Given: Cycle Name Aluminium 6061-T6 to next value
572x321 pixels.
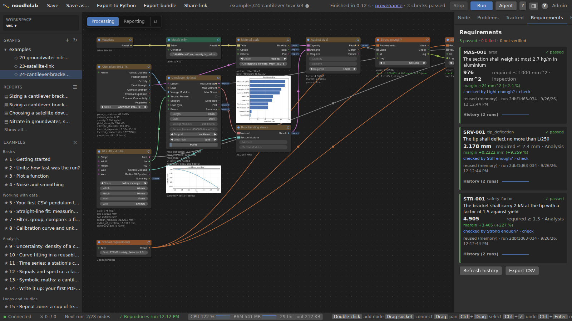Looking at the screenshot, I should pyautogui.click(x=146, y=107).
